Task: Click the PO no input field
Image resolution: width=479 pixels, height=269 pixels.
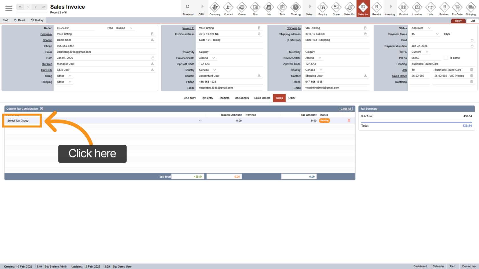Action: [425, 58]
